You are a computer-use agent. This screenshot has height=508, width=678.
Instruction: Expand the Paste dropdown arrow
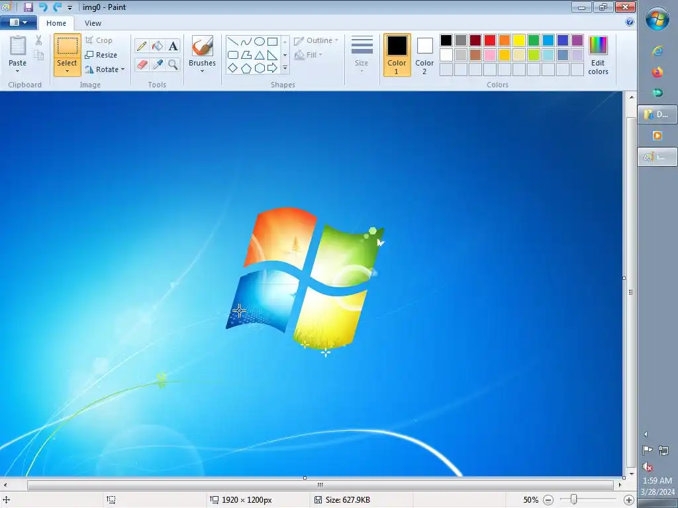pyautogui.click(x=17, y=71)
